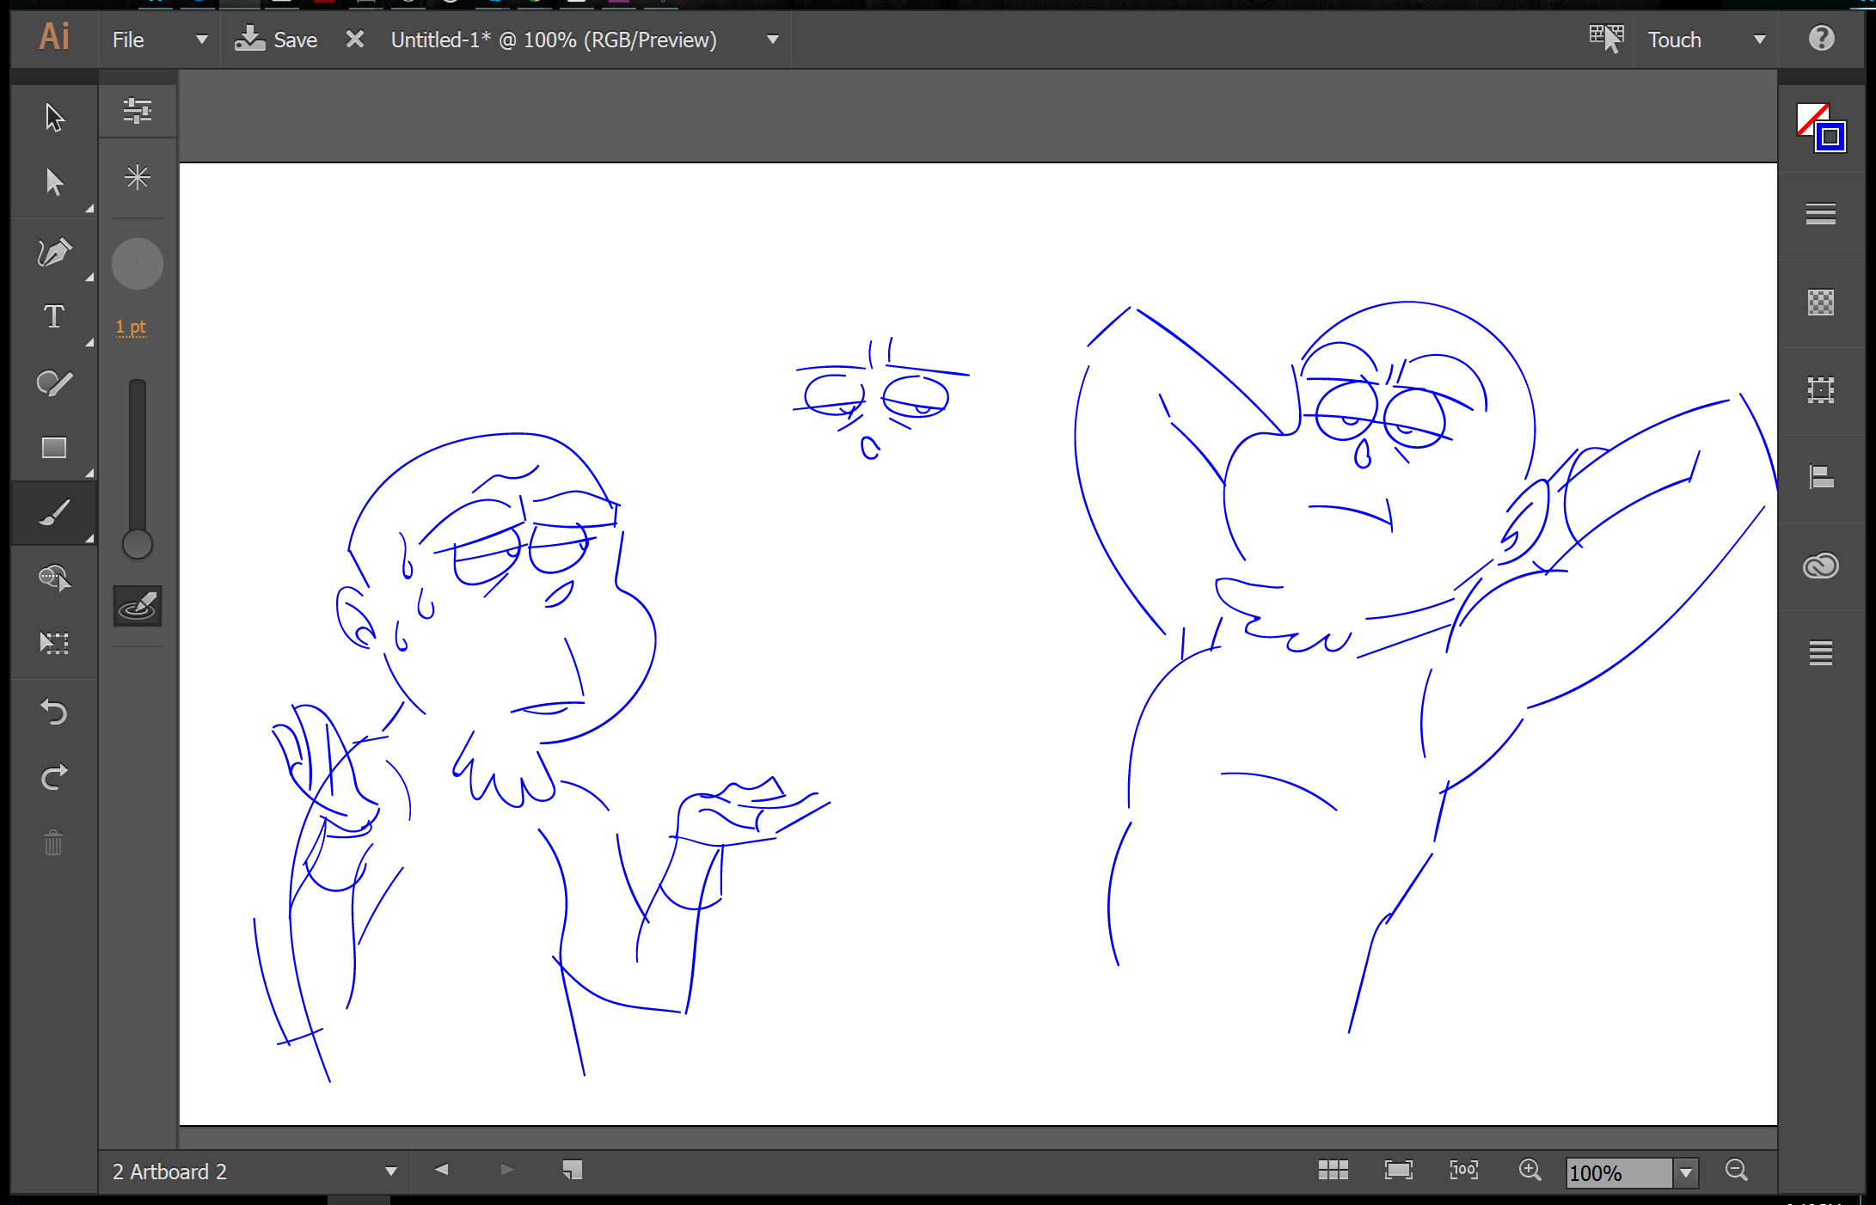Open the Touch workspace dropdown

coord(1759,40)
